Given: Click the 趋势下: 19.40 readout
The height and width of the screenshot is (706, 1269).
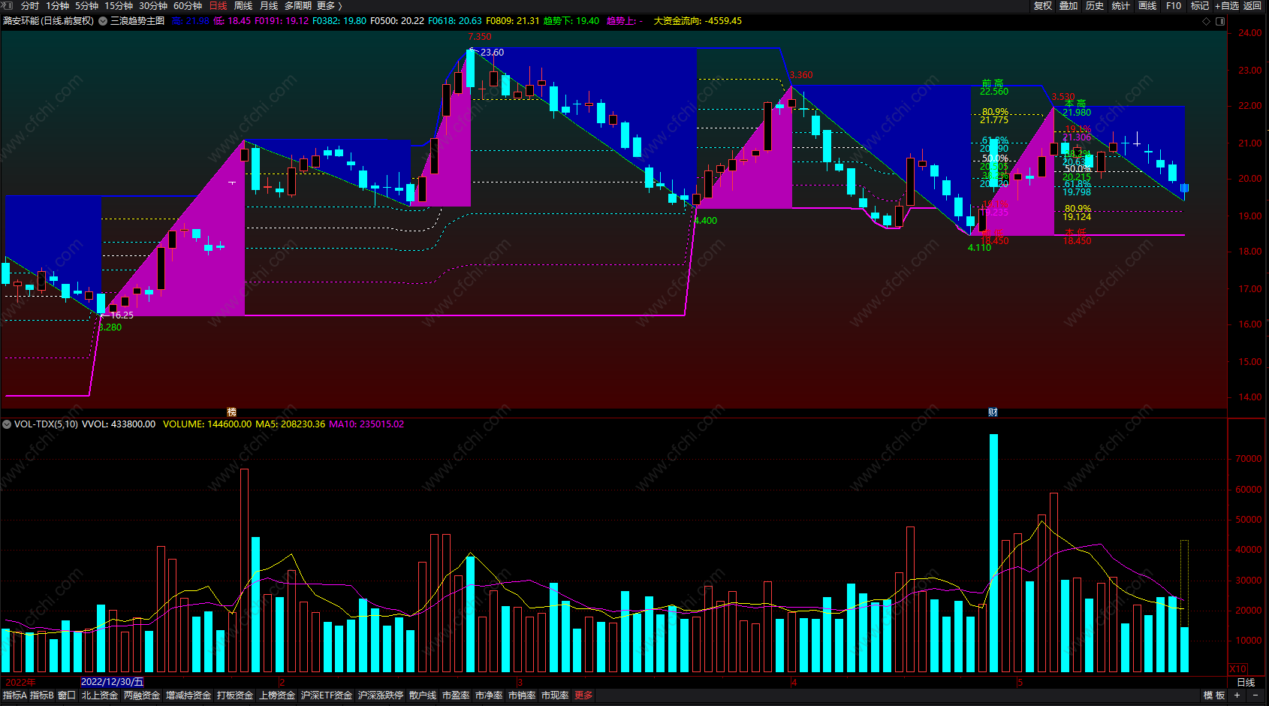Looking at the screenshot, I should 571,21.
